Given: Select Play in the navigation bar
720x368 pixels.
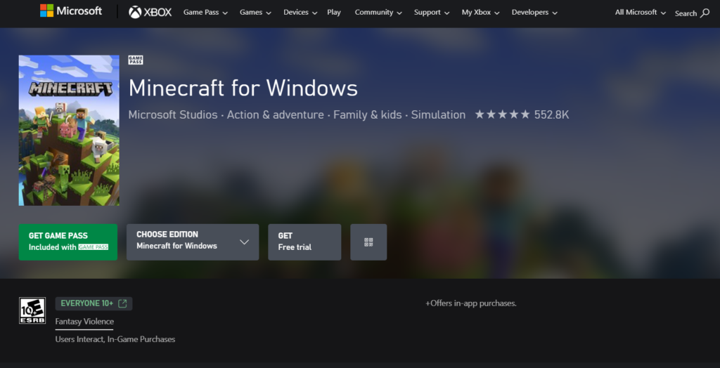Looking at the screenshot, I should click(x=334, y=13).
